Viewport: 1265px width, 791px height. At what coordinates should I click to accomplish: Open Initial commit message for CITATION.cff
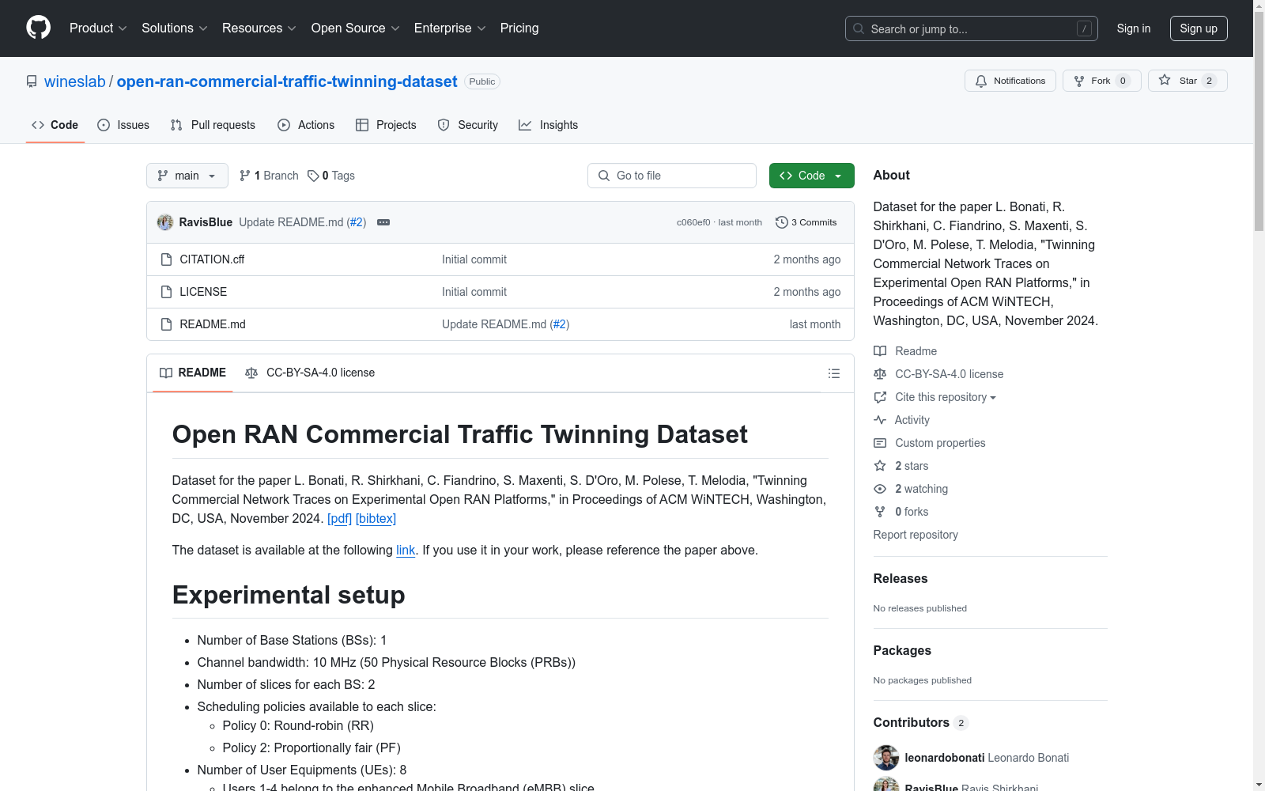point(474,259)
